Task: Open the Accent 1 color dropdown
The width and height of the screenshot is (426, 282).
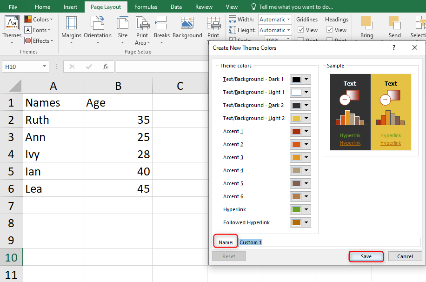Action: coord(306,131)
